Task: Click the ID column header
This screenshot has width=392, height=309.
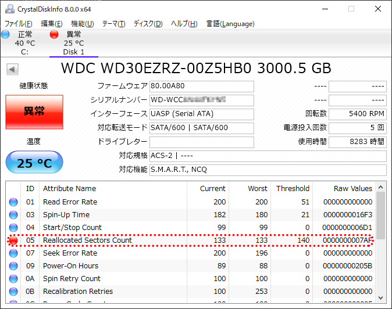Action: (30, 188)
